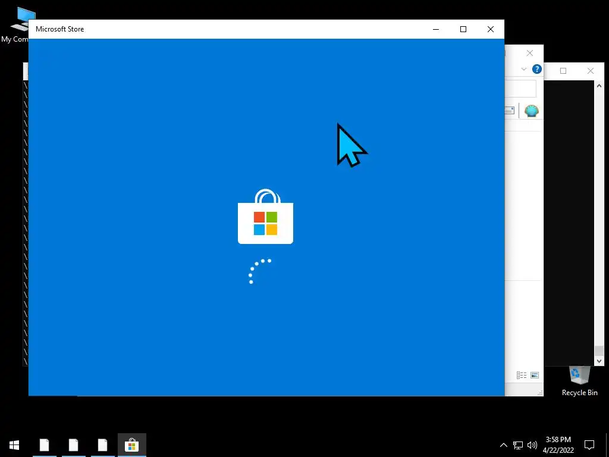This screenshot has width=609, height=457.
Task: Click the first document taskbar button
Action: point(45,445)
